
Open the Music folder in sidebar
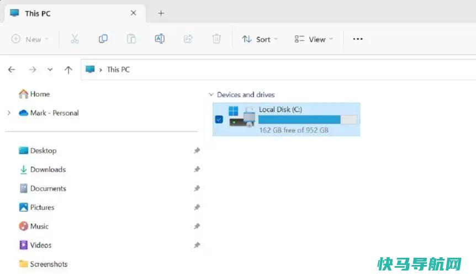(33, 226)
